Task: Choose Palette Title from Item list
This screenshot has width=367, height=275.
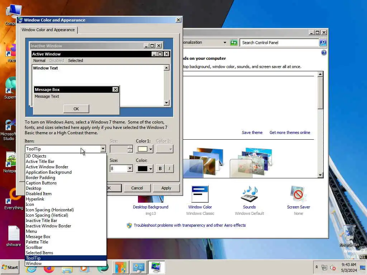Action: (66, 242)
